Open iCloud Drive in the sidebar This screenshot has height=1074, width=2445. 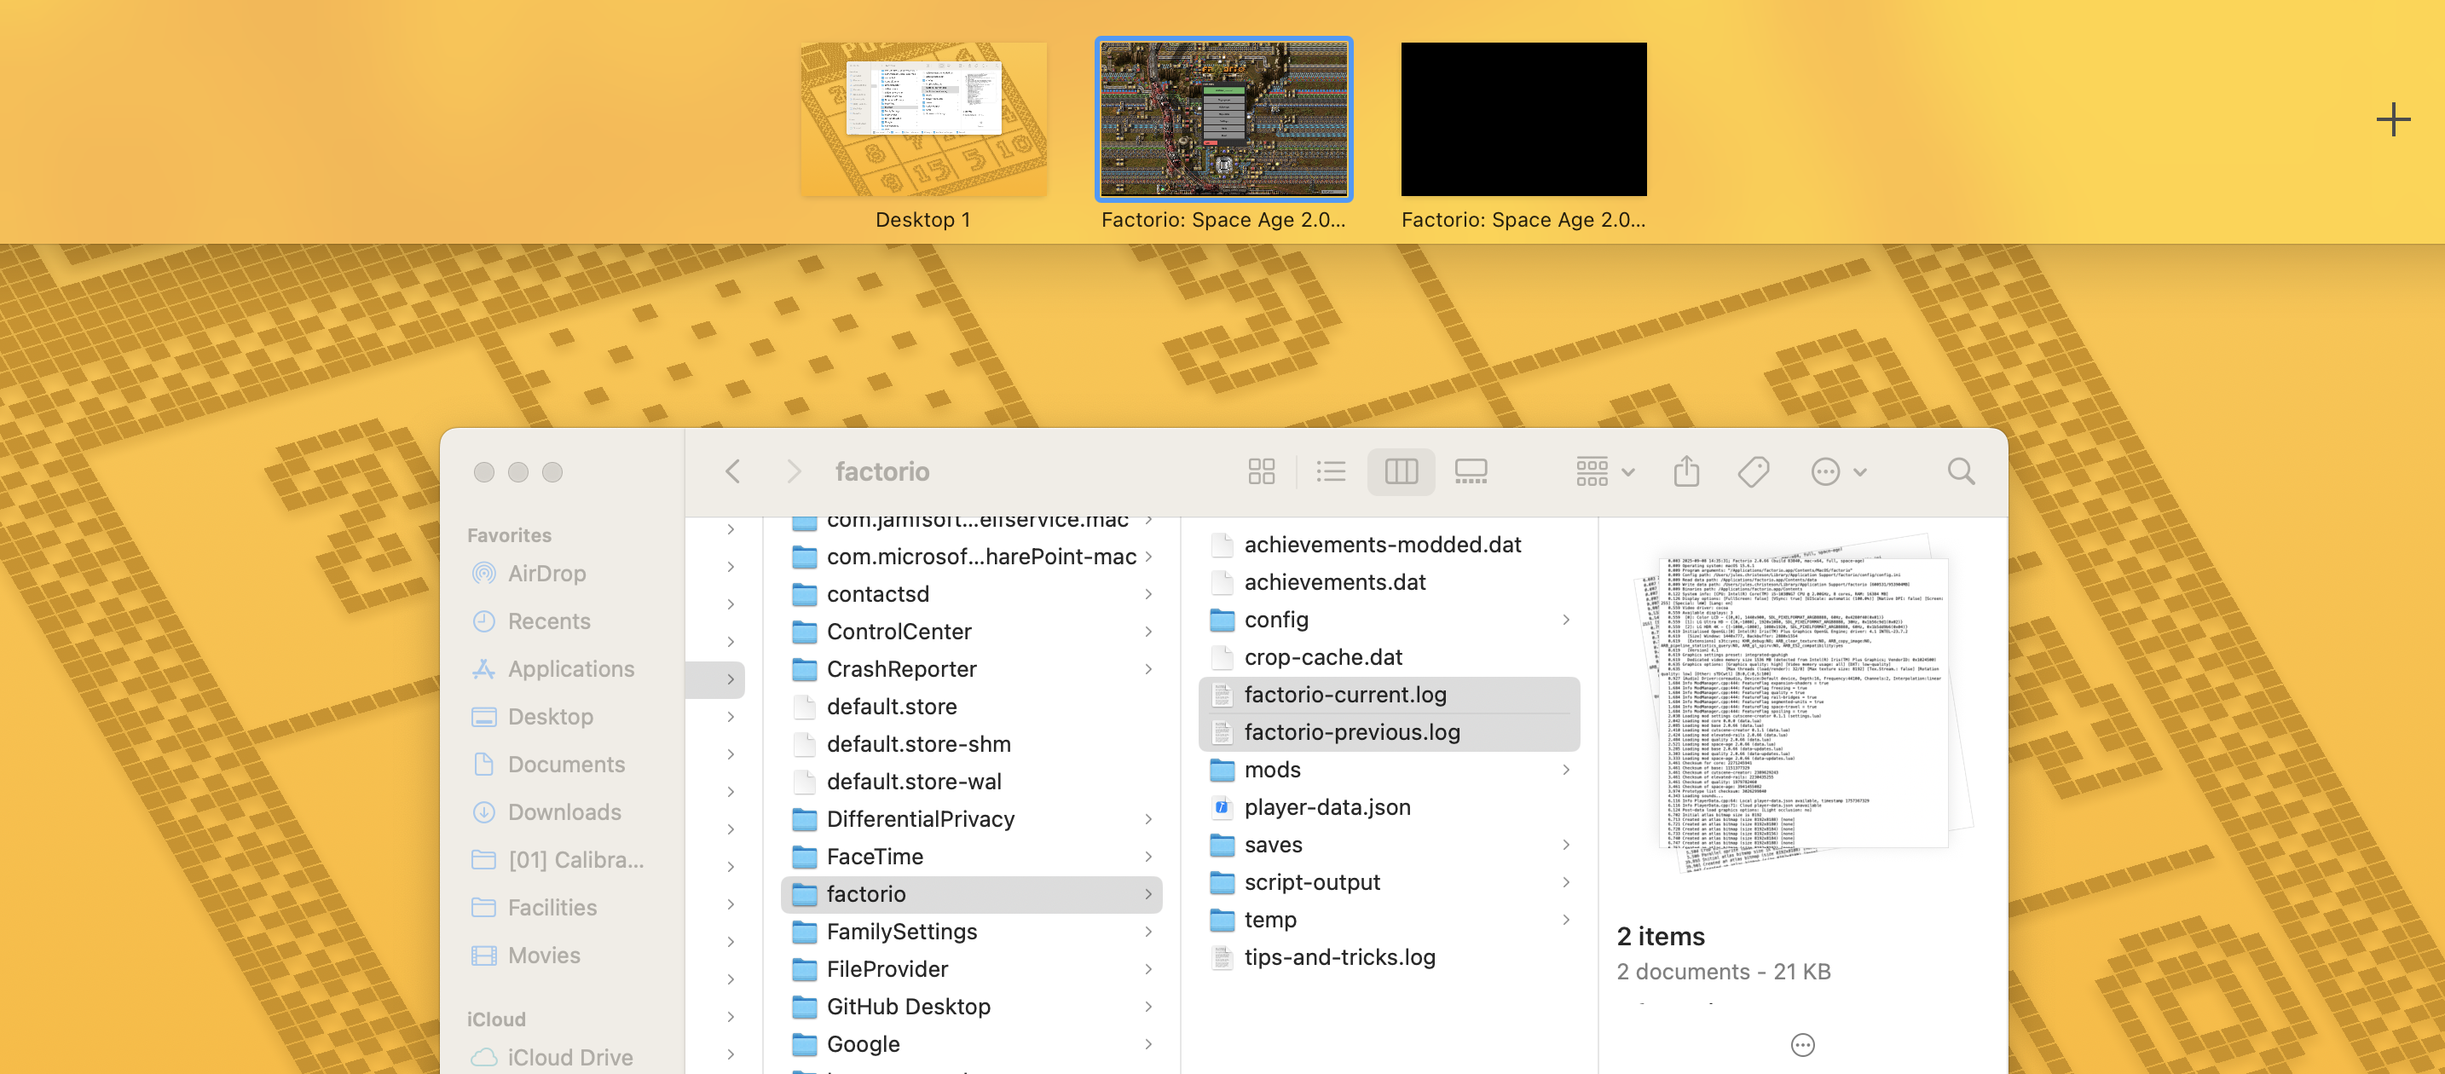[552, 1057]
